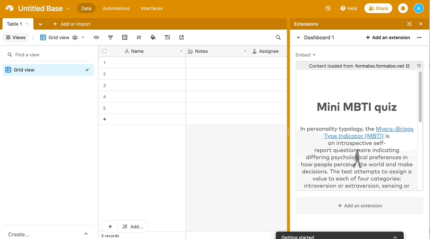Open the Myers–Briggs Type Indicator link
Image resolution: width=430 pixels, height=239 pixels.
(394, 129)
